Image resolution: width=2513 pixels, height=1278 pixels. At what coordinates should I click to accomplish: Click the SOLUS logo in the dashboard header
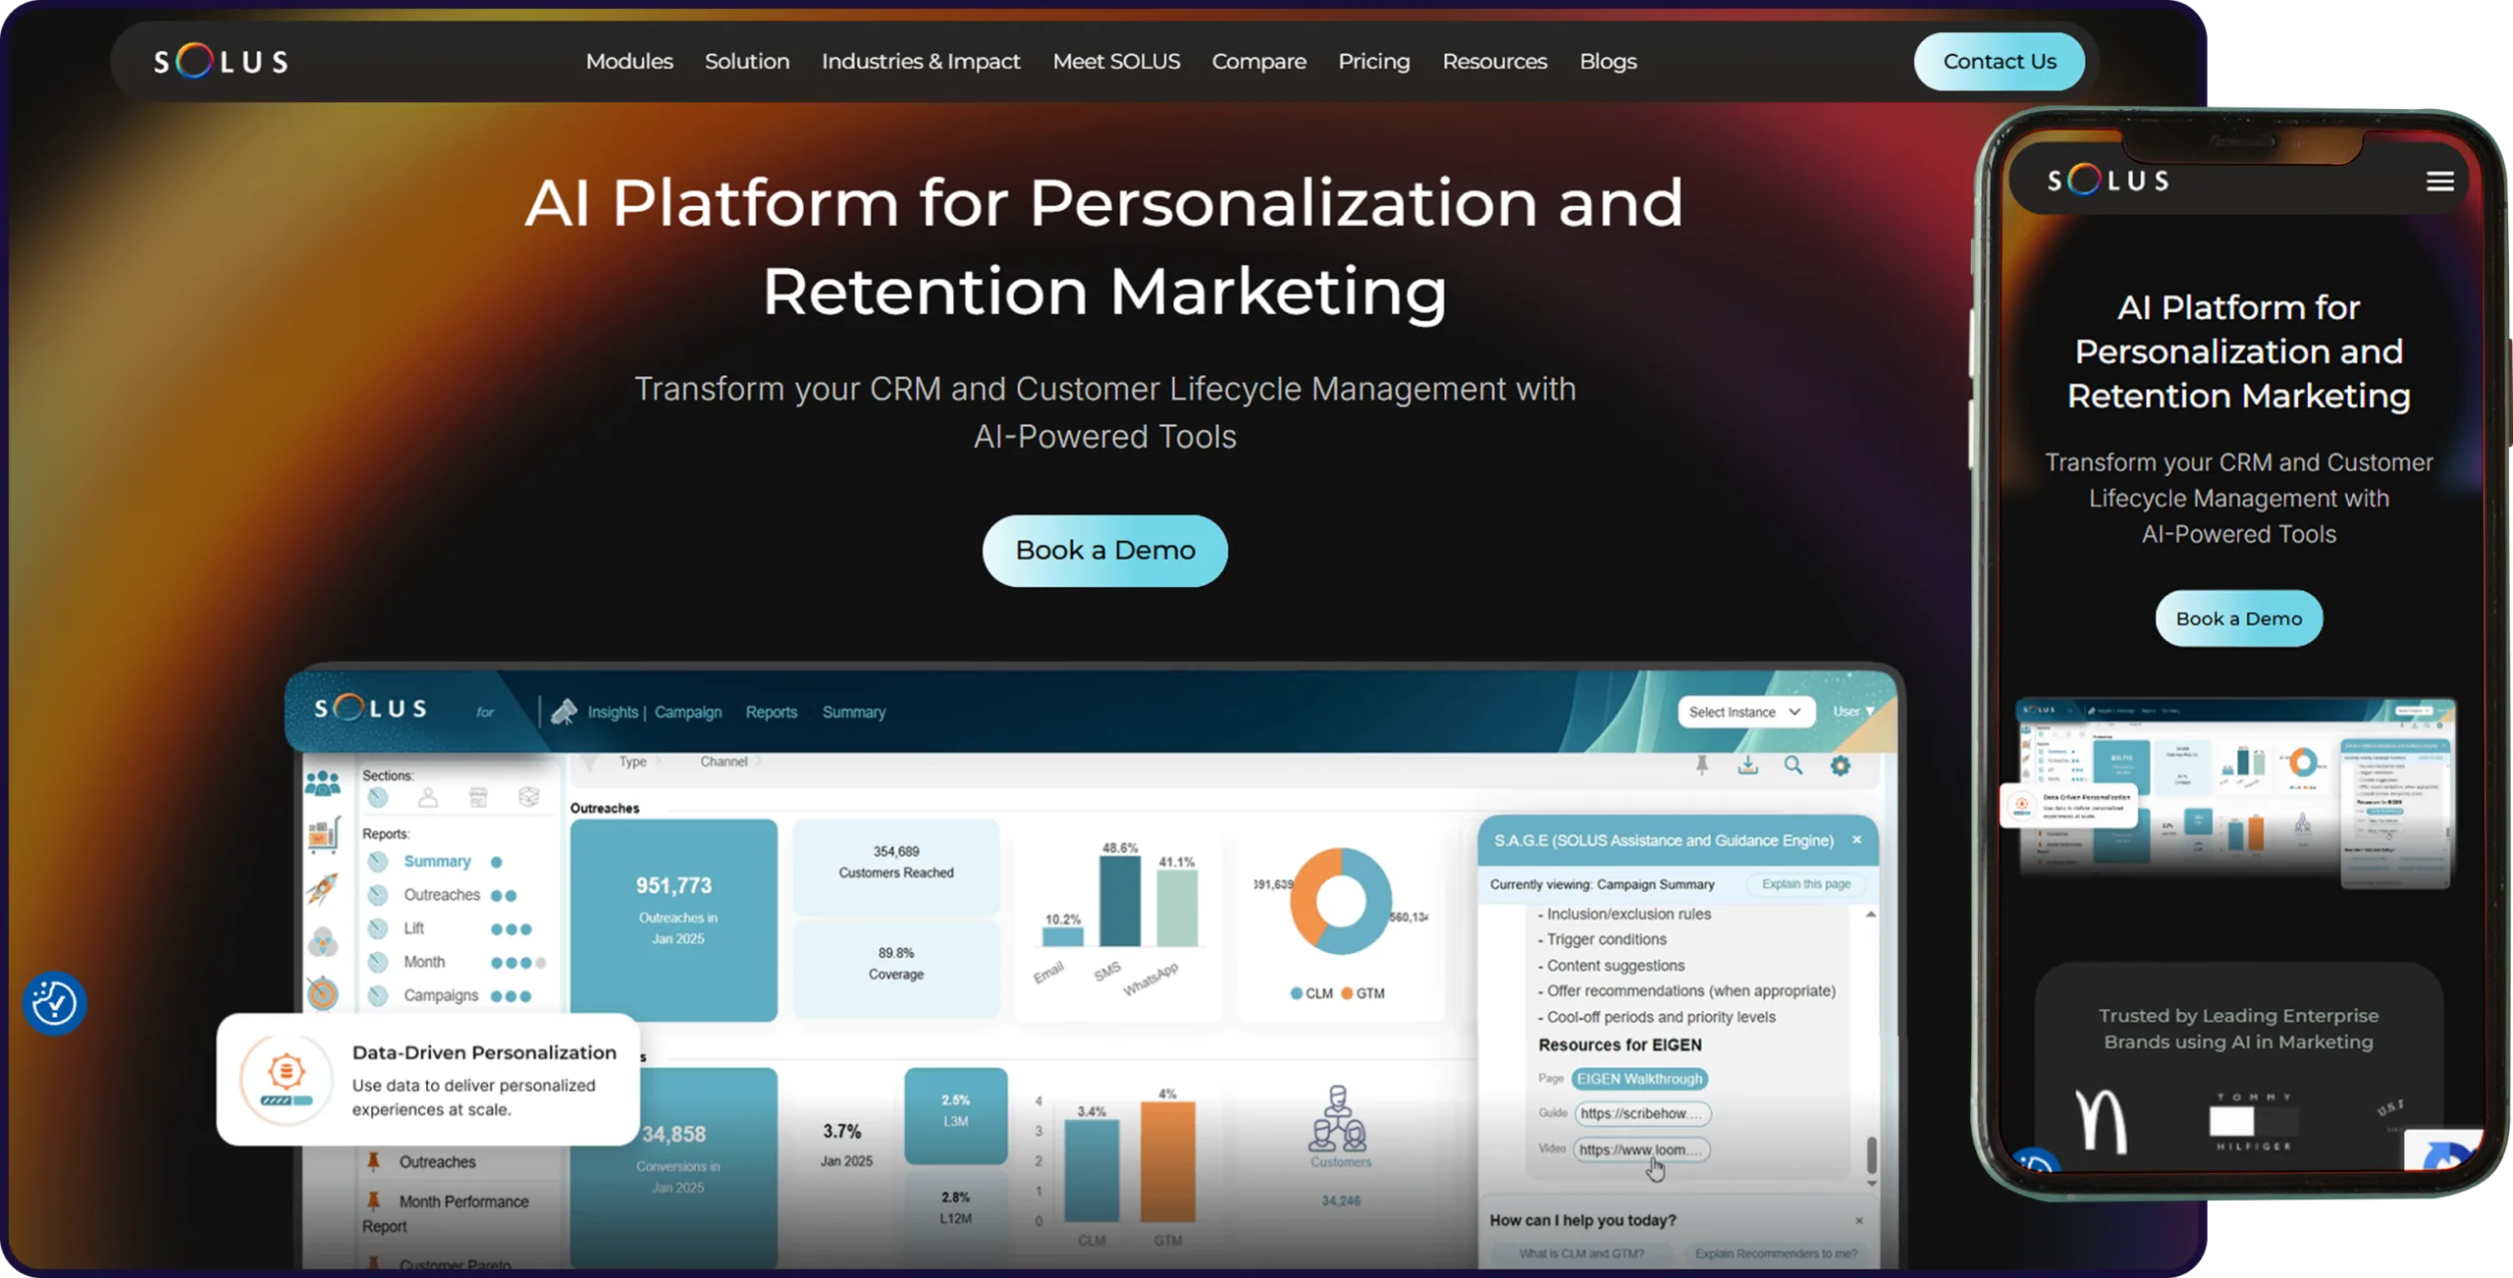pos(371,709)
